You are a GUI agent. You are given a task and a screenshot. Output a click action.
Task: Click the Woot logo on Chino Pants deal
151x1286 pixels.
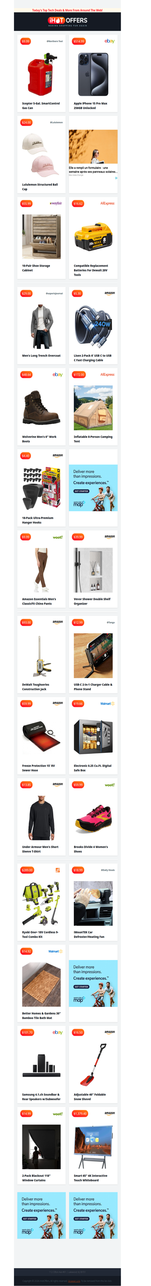pos(58,537)
